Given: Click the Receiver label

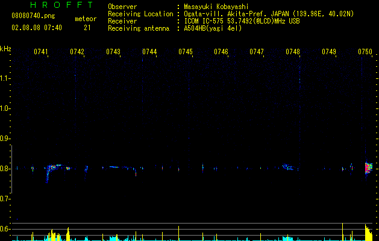Looking at the screenshot, I should point(122,21).
